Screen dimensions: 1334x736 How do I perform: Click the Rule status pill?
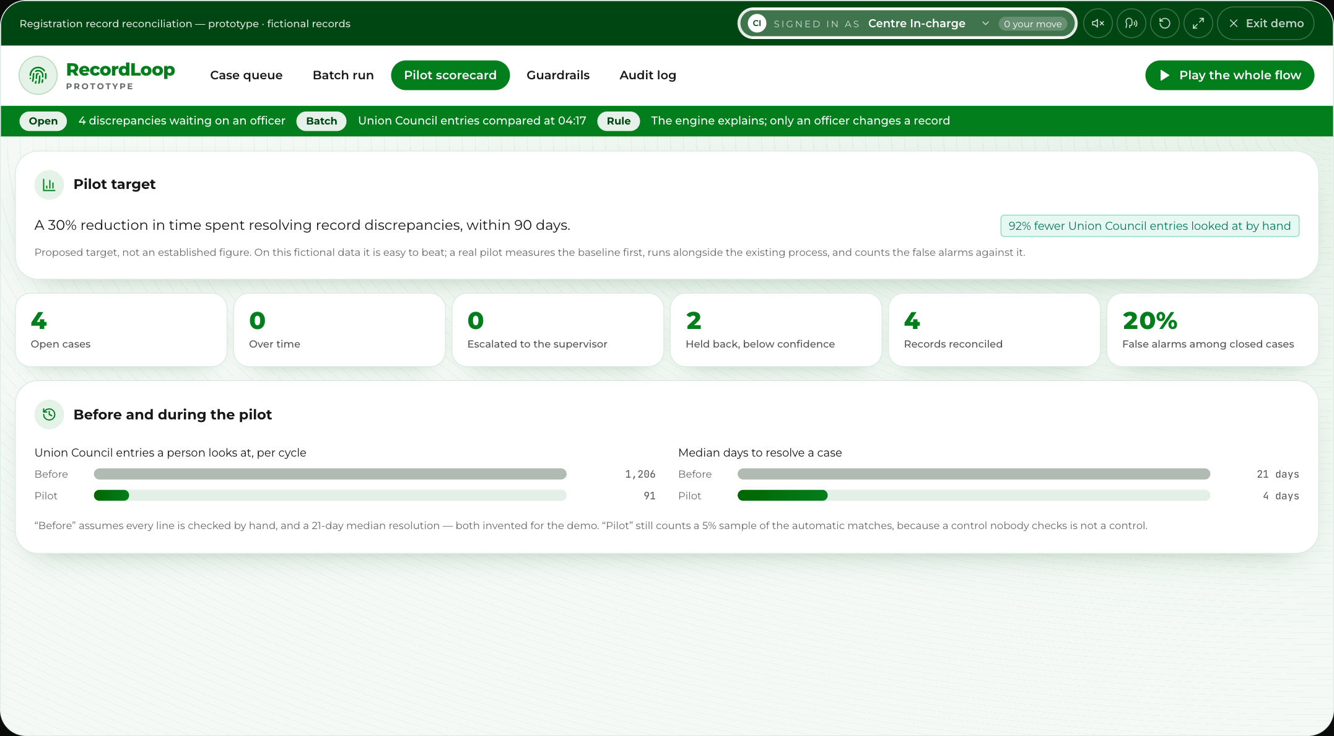619,121
